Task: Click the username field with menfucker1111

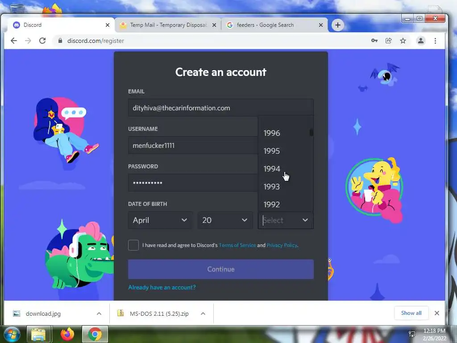Action: pyautogui.click(x=193, y=146)
